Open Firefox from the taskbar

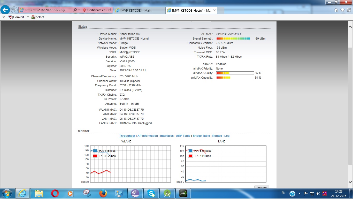coord(103,193)
